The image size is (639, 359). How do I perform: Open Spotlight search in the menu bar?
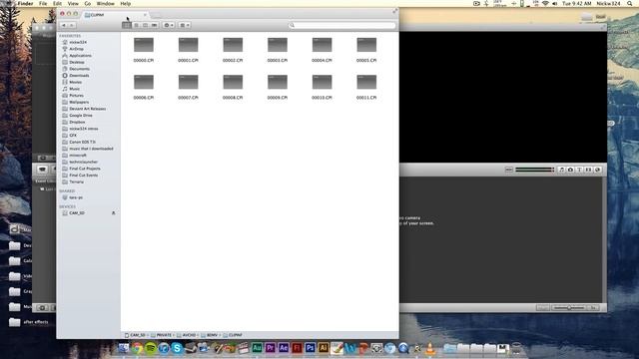coord(630,3)
